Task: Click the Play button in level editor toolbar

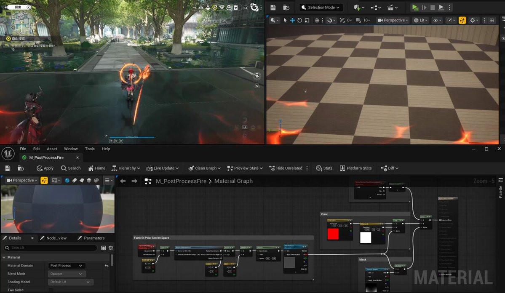Action: (x=415, y=8)
